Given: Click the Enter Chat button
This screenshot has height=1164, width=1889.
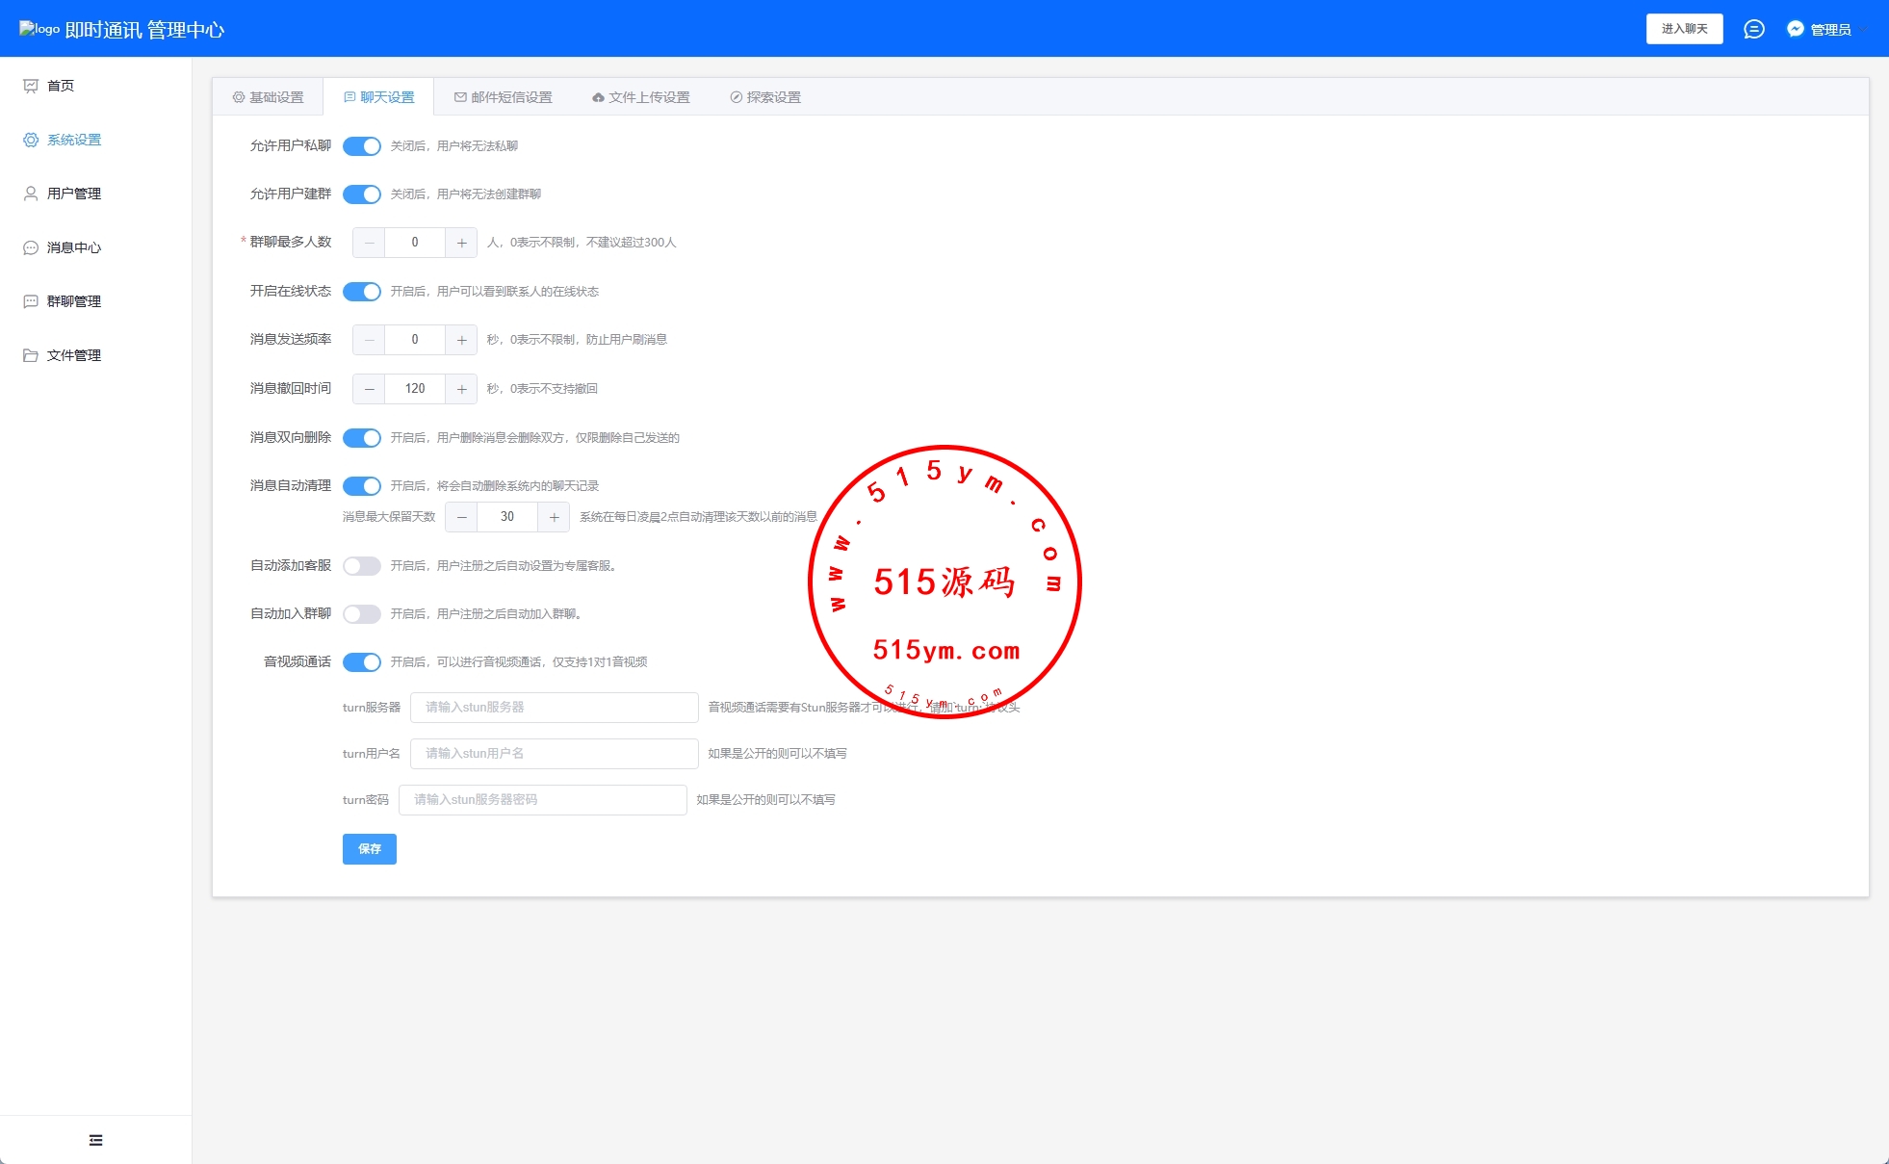Looking at the screenshot, I should (1684, 29).
